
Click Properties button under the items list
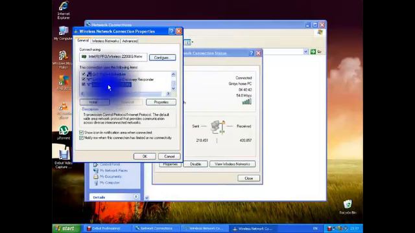[161, 102]
